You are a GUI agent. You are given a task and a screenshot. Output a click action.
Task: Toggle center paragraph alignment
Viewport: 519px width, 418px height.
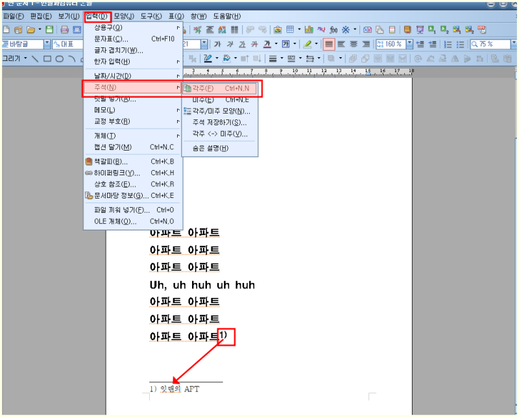[x=354, y=44]
